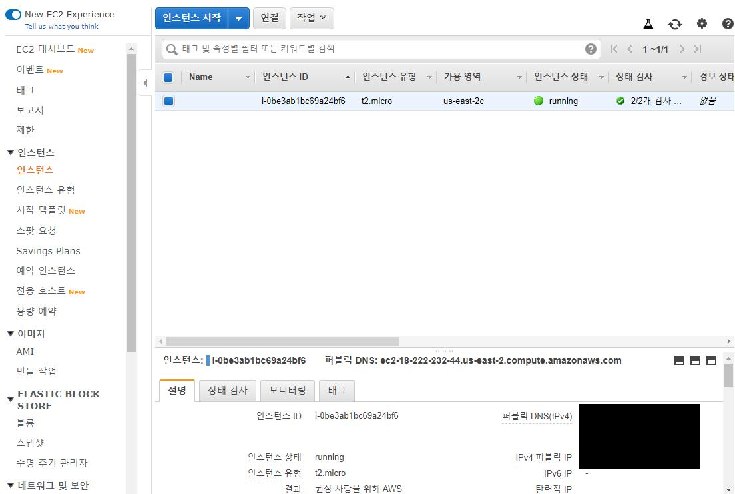Open 번들 작업 in the sidebar
Viewport: 735px width, 494px height.
tap(36, 371)
